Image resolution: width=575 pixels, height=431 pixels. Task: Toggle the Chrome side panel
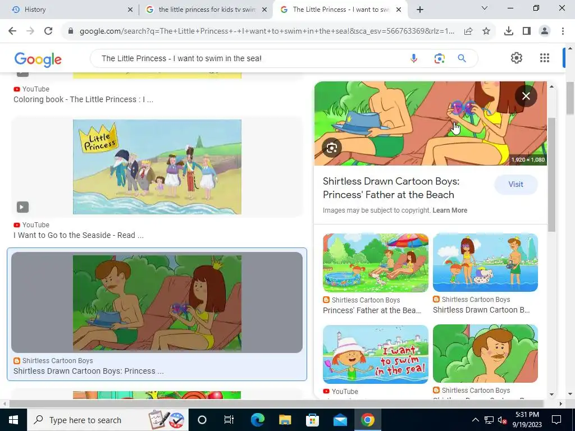527,31
